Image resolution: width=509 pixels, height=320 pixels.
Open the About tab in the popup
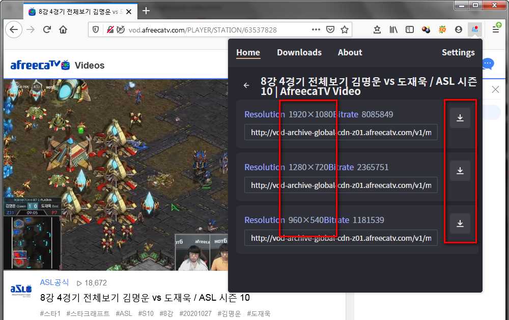pyautogui.click(x=350, y=52)
